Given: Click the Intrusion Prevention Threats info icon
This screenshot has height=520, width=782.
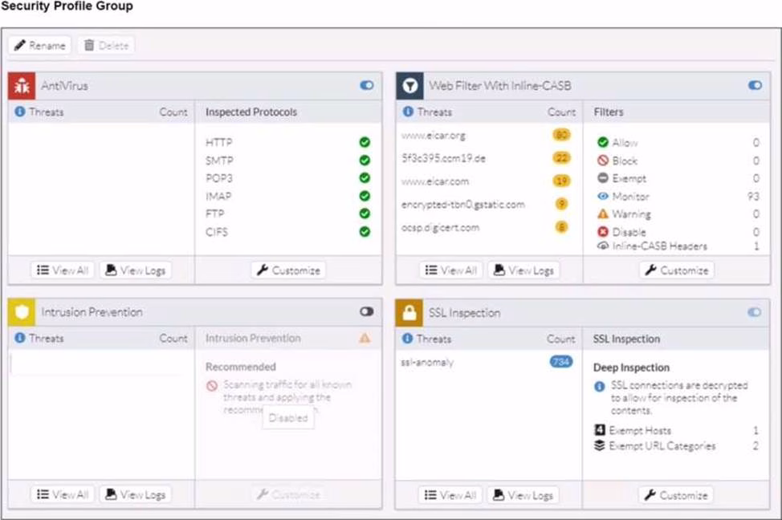Looking at the screenshot, I should click(20, 338).
